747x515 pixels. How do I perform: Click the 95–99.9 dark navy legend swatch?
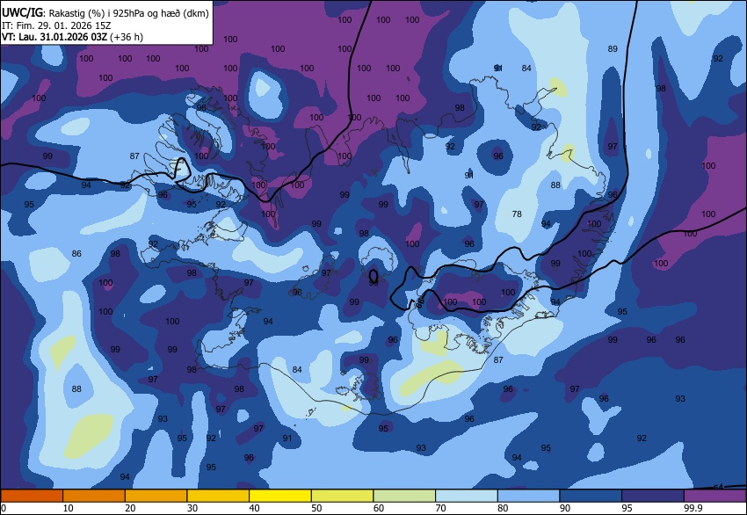click(653, 496)
